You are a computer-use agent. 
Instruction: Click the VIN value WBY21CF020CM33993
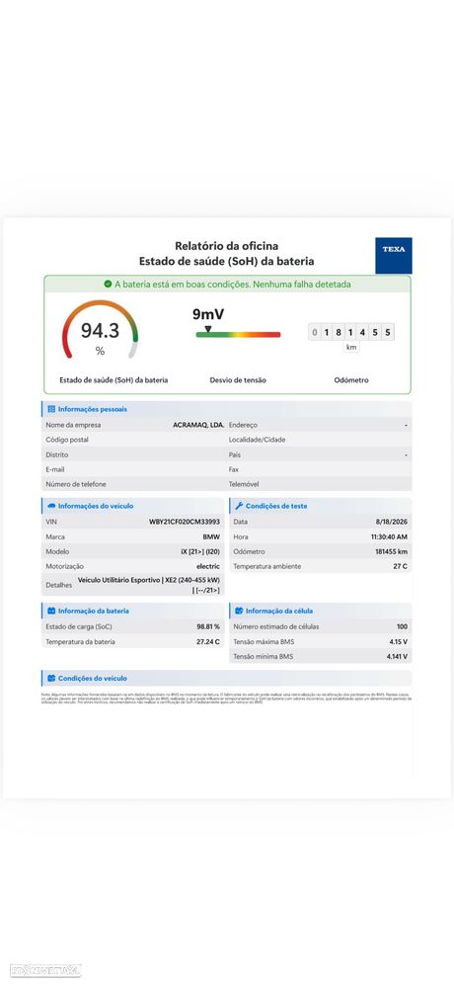[x=185, y=522]
